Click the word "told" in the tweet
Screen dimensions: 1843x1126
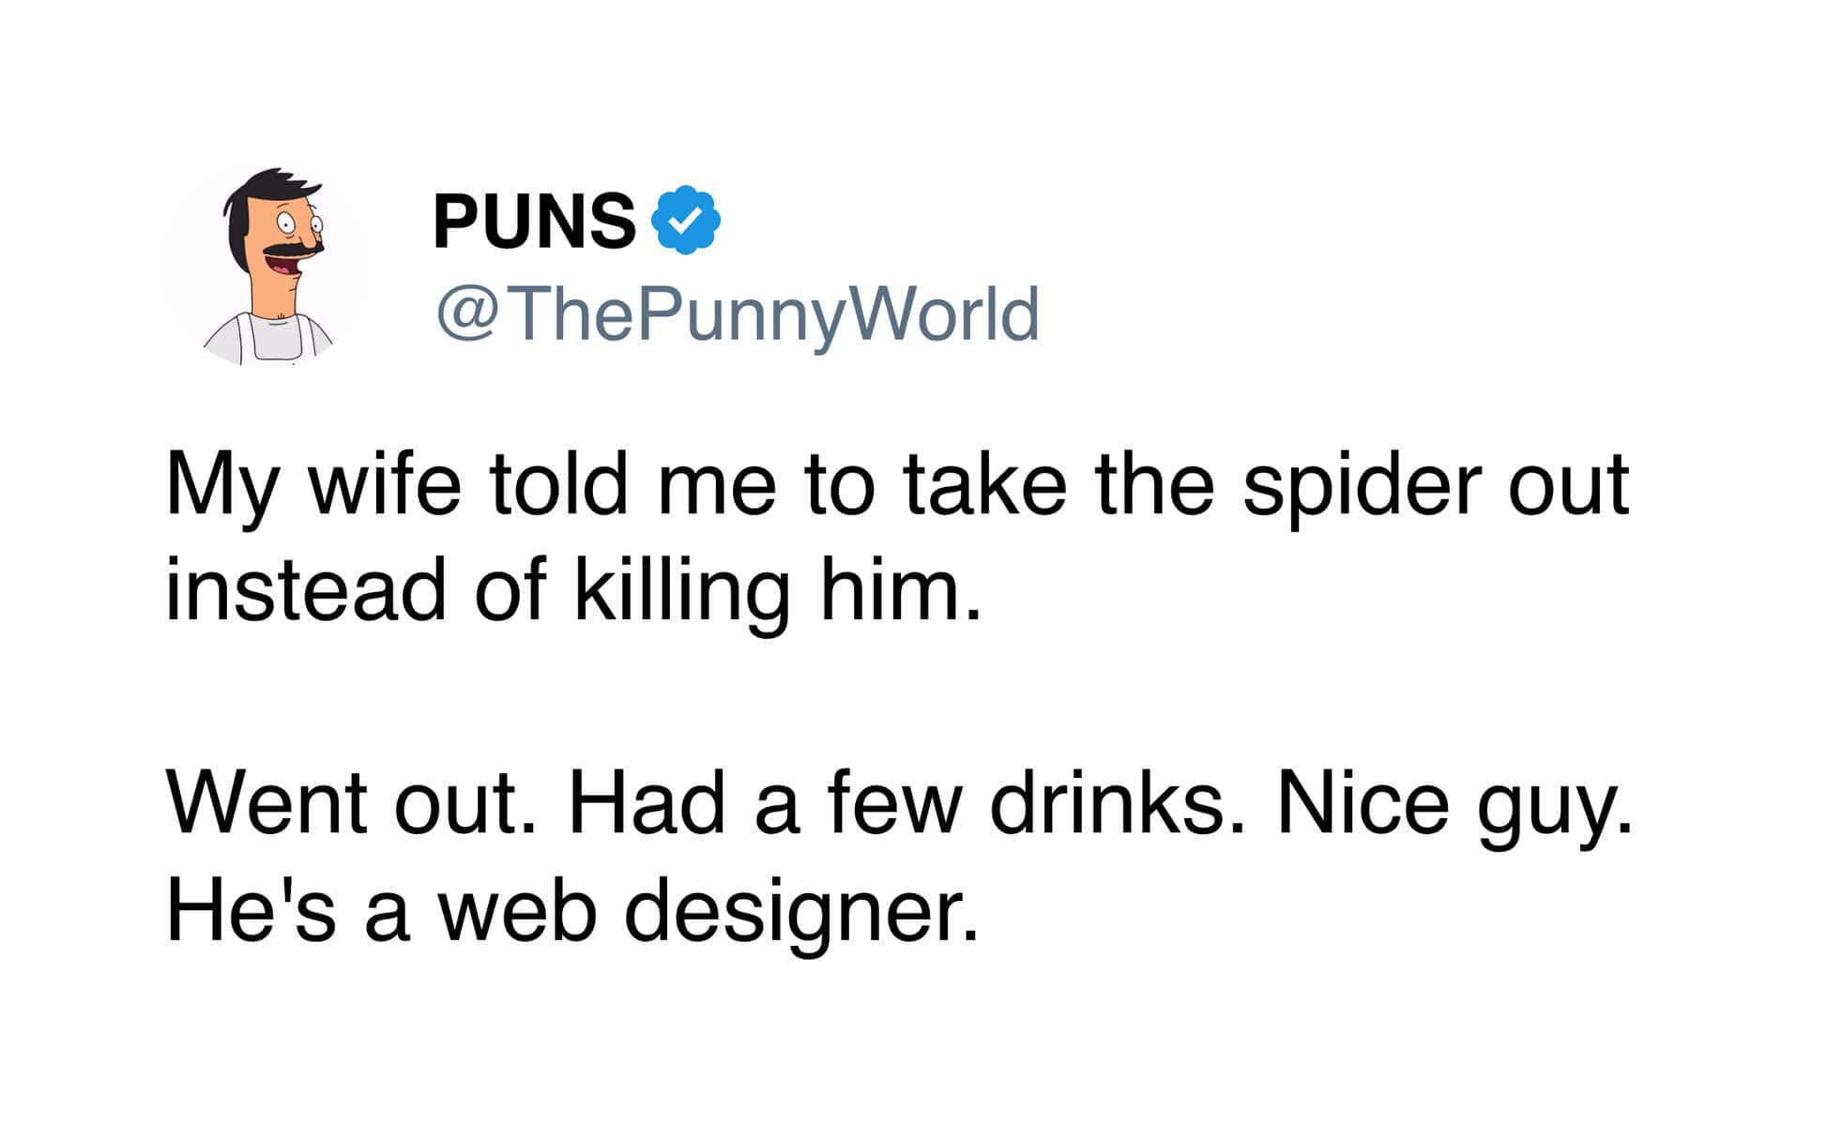[558, 485]
